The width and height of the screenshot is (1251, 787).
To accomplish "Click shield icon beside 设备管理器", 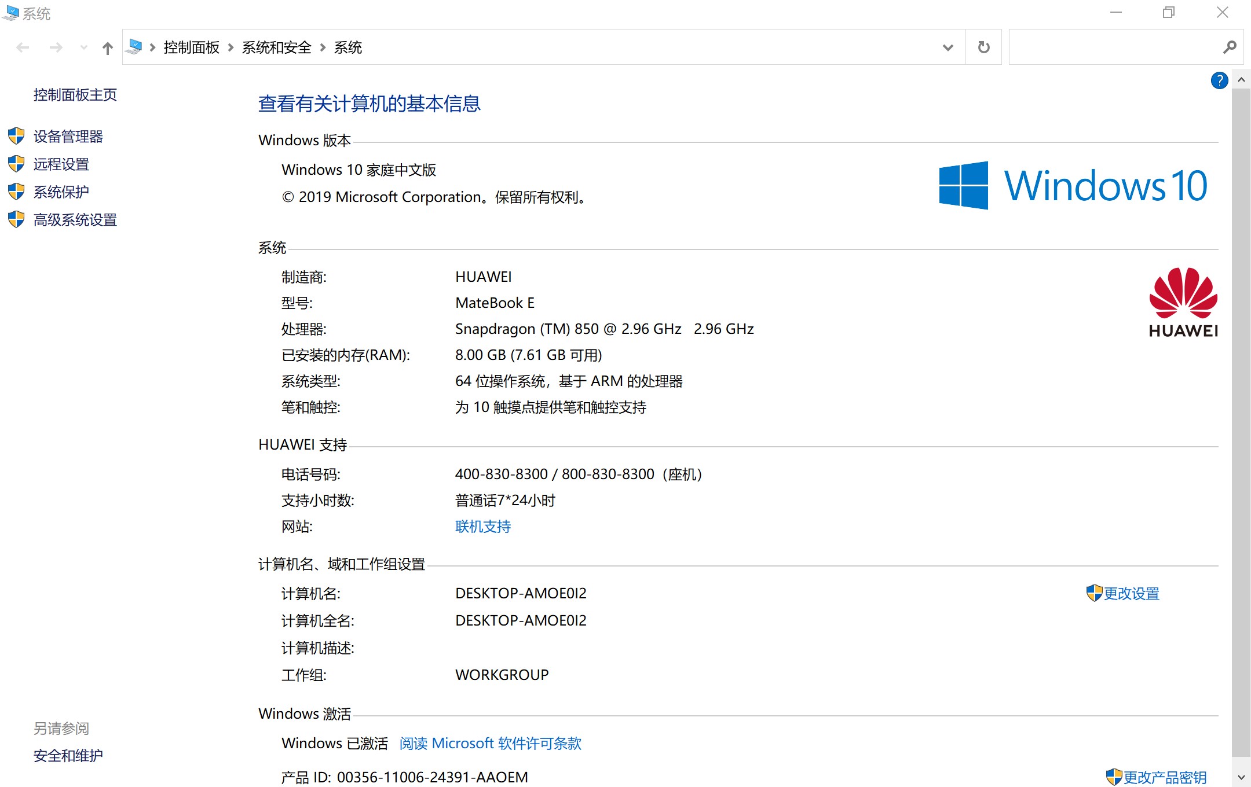I will pyautogui.click(x=16, y=136).
